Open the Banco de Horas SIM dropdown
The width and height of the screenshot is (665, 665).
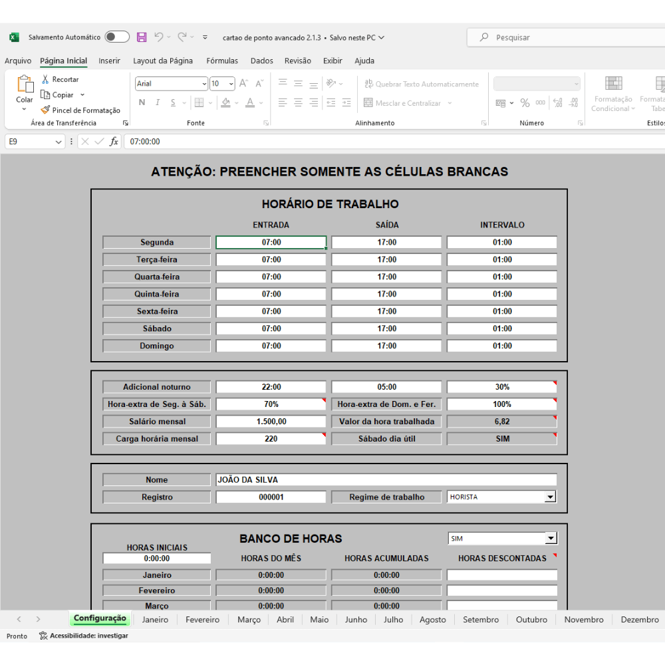(550, 539)
